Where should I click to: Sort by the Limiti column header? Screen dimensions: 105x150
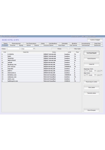(69, 52)
